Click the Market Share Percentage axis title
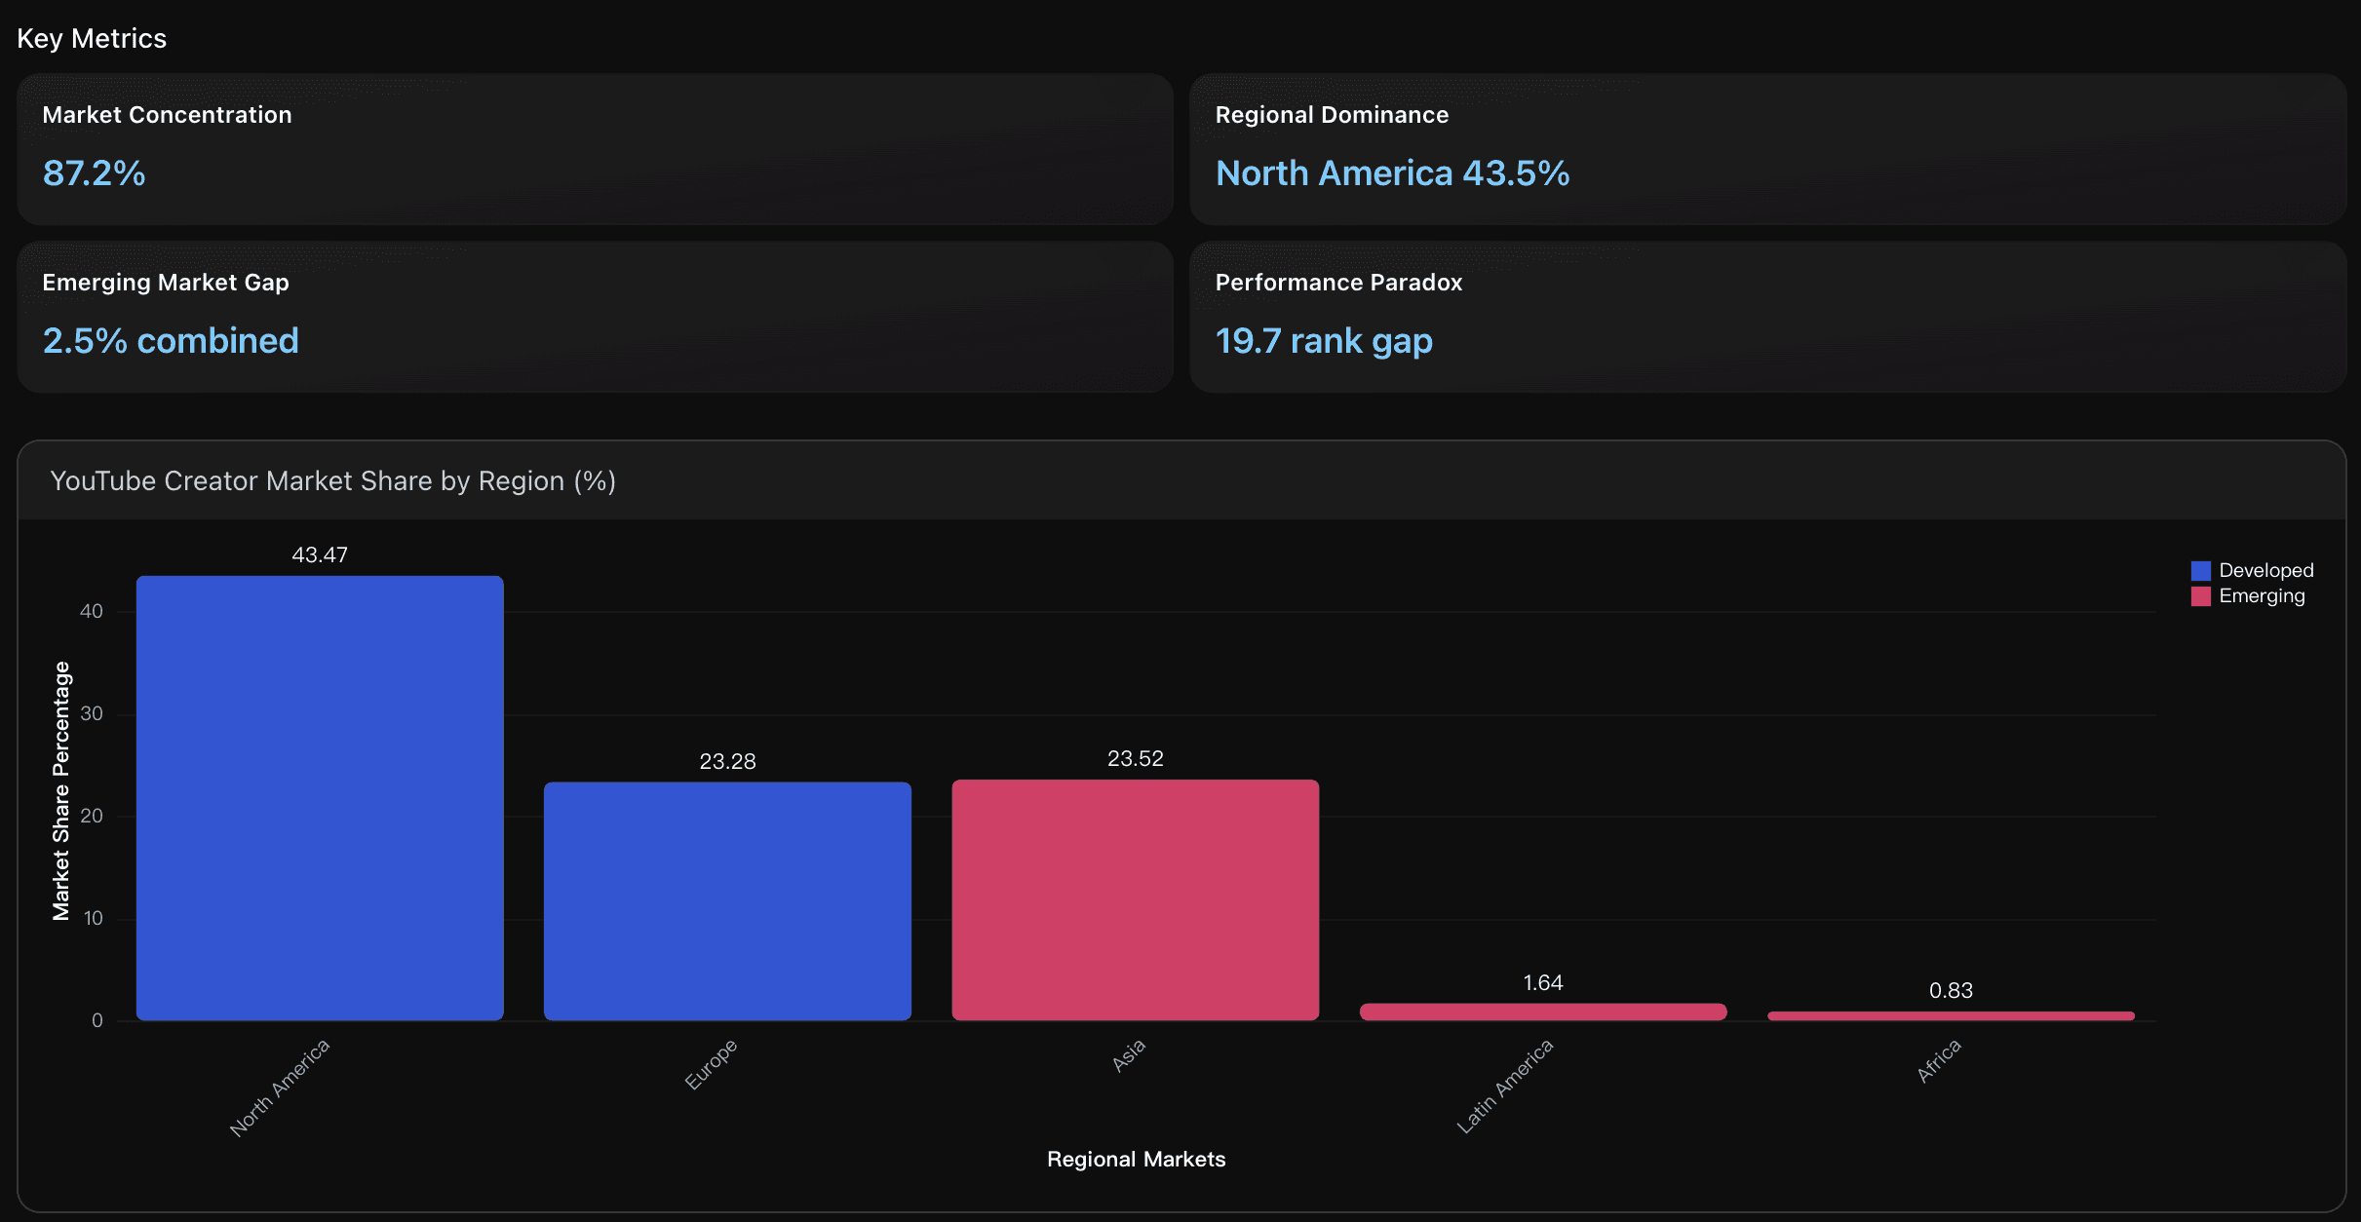Viewport: 2361px width, 1222px height. click(61, 789)
